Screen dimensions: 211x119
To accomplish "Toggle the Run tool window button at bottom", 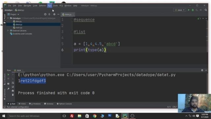I will [x=12, y=104].
